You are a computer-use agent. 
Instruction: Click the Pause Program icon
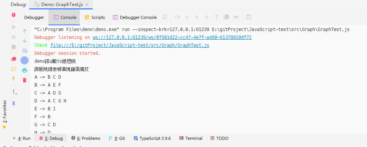[x=14, y=37]
